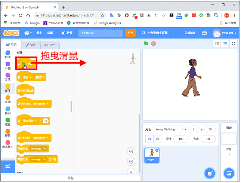This screenshot has height=183, width=241.
Task: Click the value 10 in loudness block
Action: (46, 121)
